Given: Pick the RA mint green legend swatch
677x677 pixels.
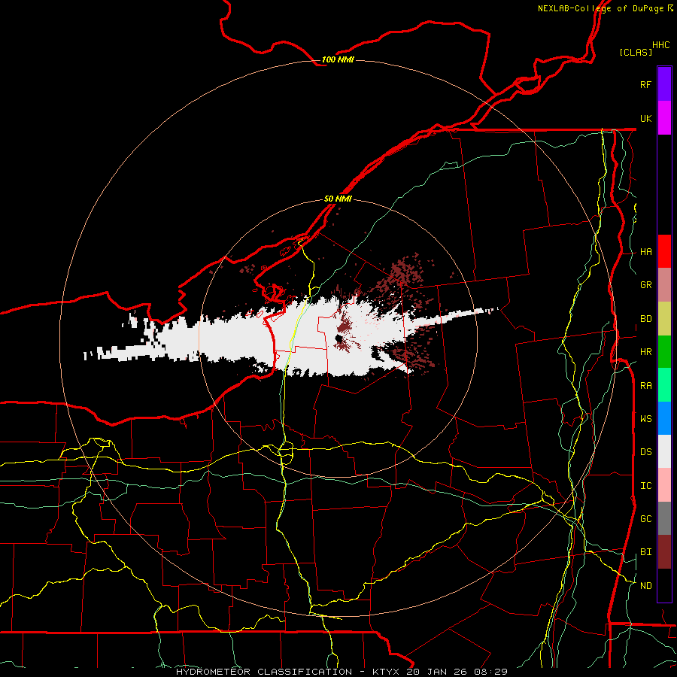Looking at the screenshot, I should pyautogui.click(x=664, y=385).
